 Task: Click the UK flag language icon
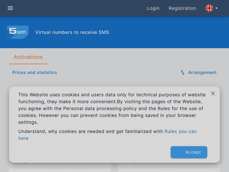pos(209,8)
